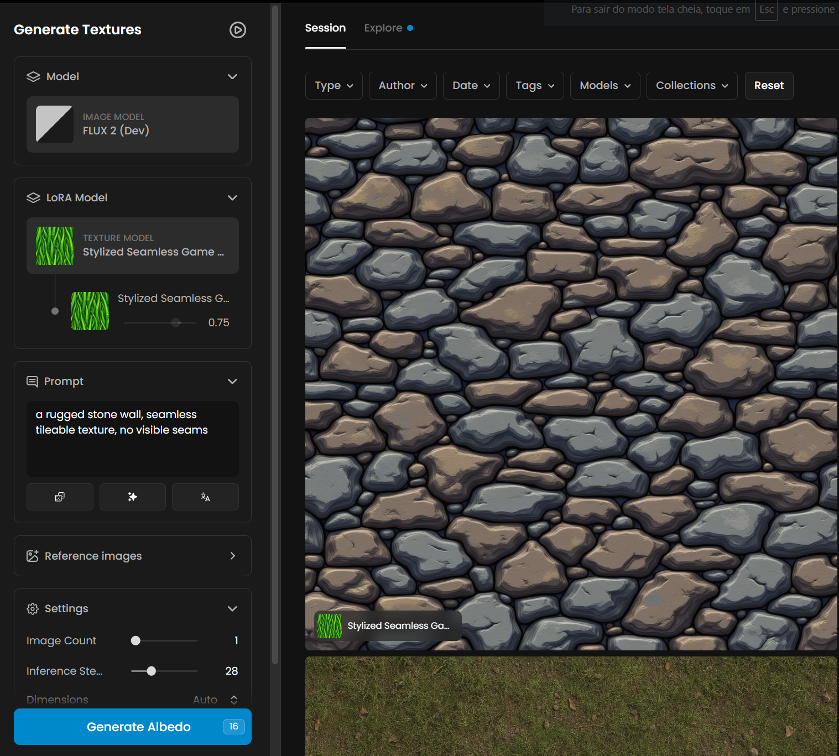Click the Model section layers icon
839x756 pixels.
tap(33, 76)
